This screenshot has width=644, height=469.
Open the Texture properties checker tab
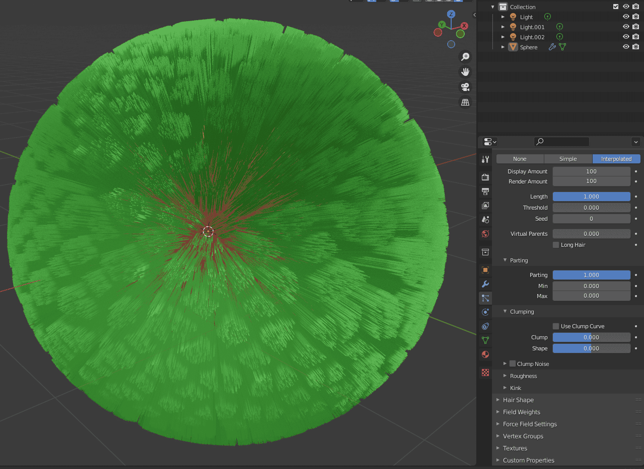pyautogui.click(x=485, y=372)
